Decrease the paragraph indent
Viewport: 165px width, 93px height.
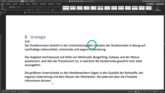pyautogui.click(x=49, y=7)
